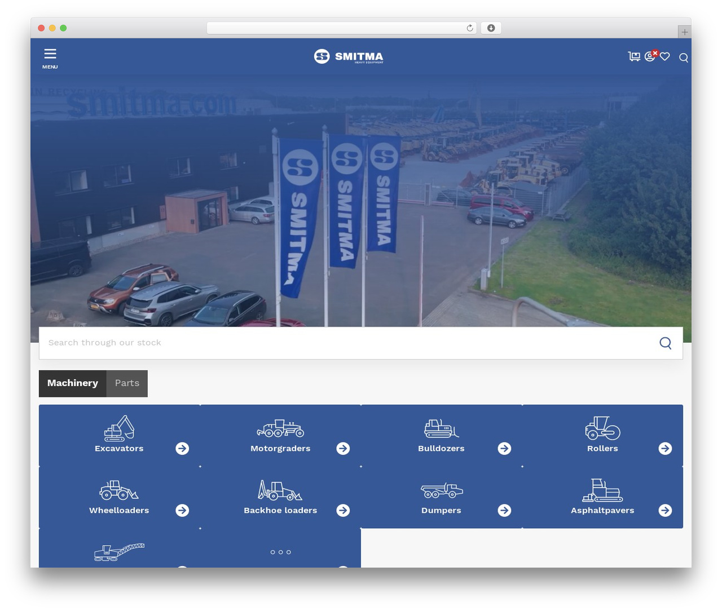Screen dimensions: 722x611
Task: Select the Machinery tab
Action: 73,383
